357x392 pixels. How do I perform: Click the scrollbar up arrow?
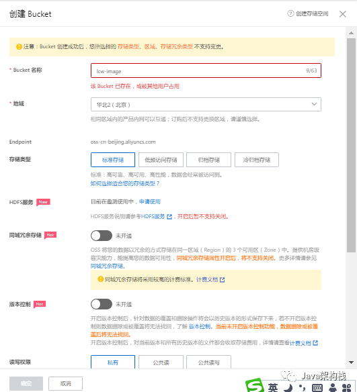[351, 33]
